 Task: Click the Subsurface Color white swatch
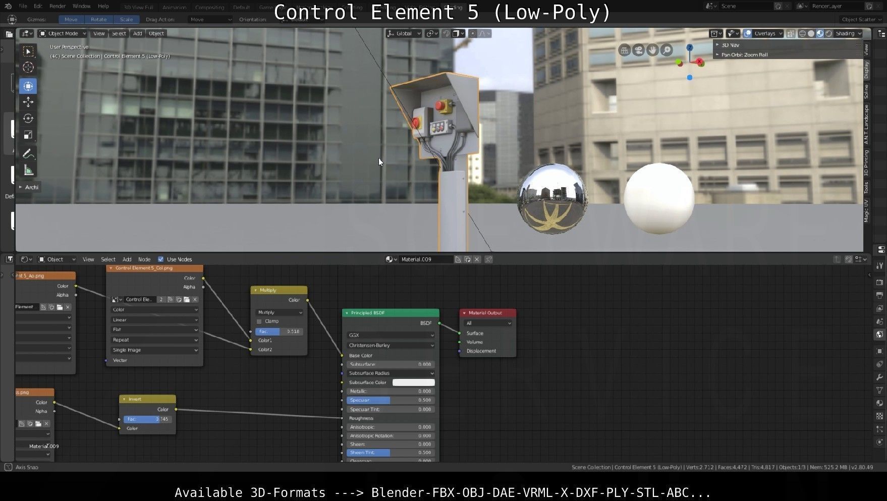413,382
